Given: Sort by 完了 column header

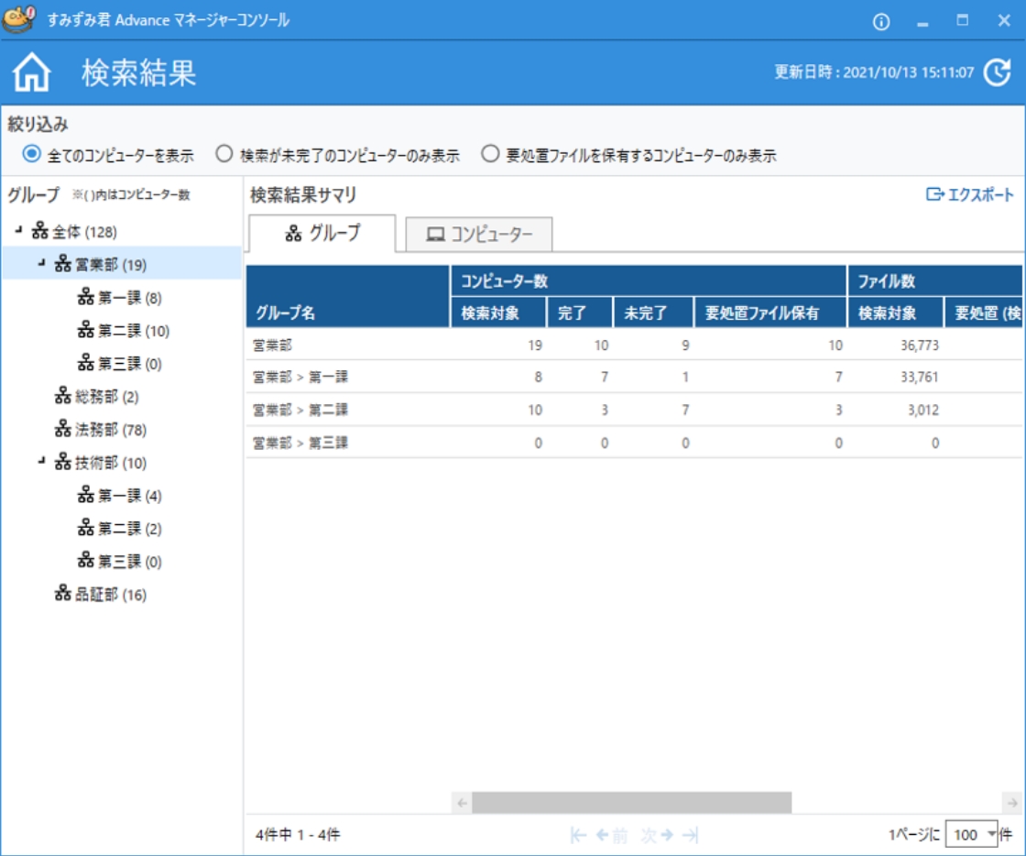Looking at the screenshot, I should (x=580, y=313).
